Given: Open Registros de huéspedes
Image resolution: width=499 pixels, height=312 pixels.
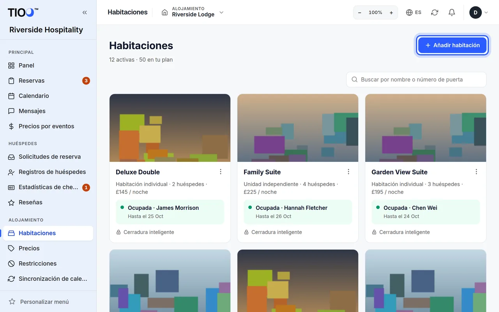Looking at the screenshot, I should 48,172.
